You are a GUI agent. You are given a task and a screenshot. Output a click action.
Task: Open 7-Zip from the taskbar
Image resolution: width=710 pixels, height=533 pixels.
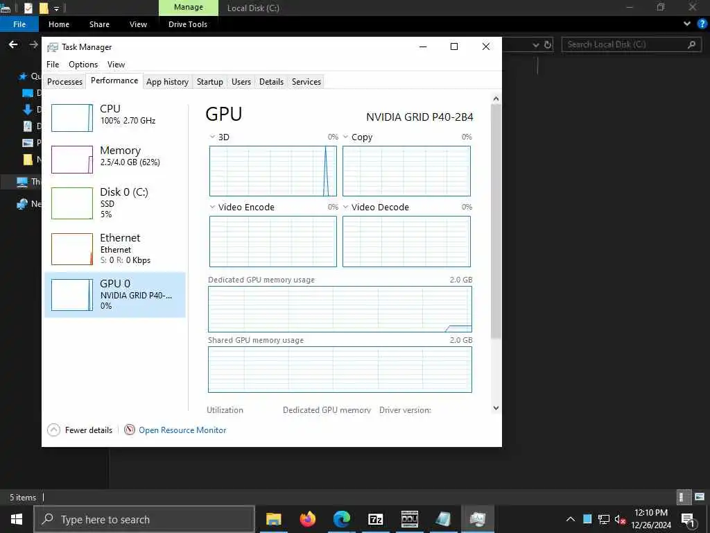pos(376,519)
